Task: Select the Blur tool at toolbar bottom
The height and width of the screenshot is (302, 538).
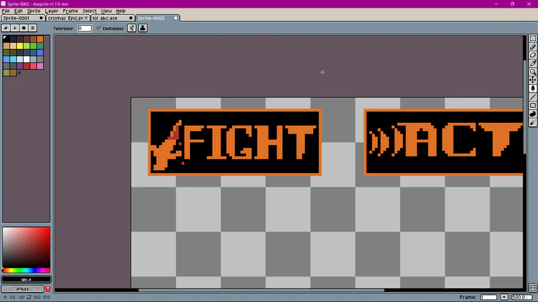Action: (x=533, y=122)
